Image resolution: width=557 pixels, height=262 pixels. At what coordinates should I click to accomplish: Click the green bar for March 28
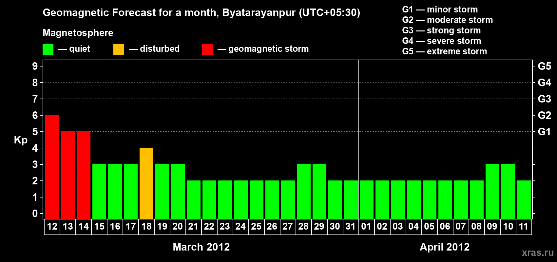(304, 191)
